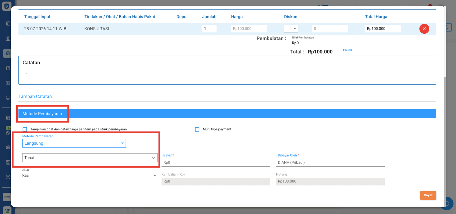Enable showing per-item price details on receipt
The width and height of the screenshot is (456, 214).
[25, 129]
